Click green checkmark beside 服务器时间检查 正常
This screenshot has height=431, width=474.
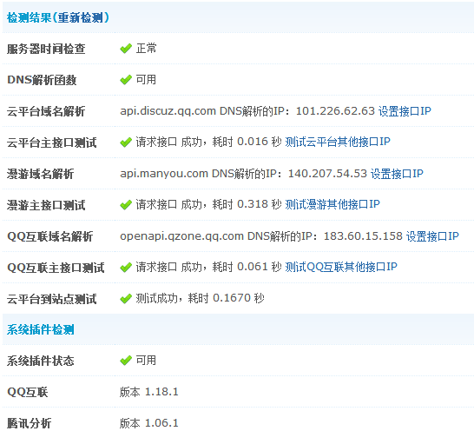point(126,49)
